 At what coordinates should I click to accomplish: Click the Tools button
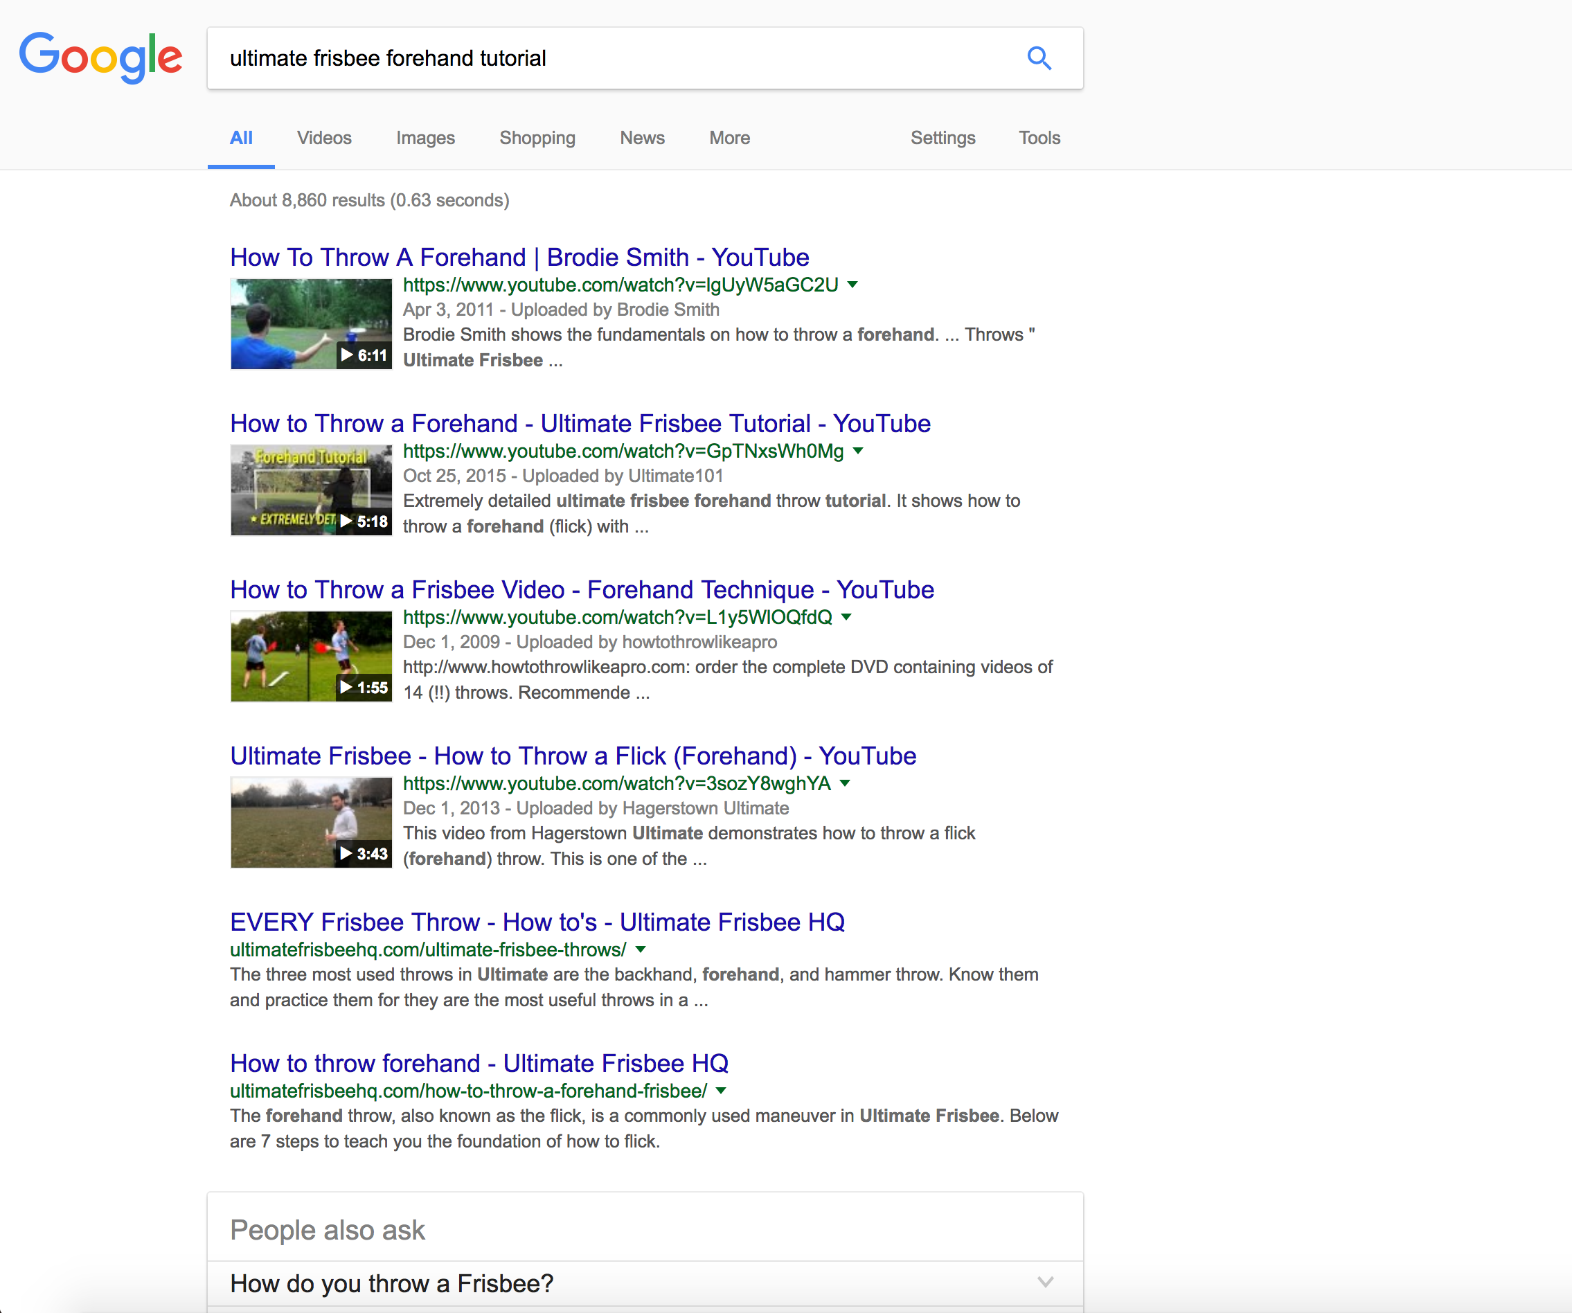1039,138
